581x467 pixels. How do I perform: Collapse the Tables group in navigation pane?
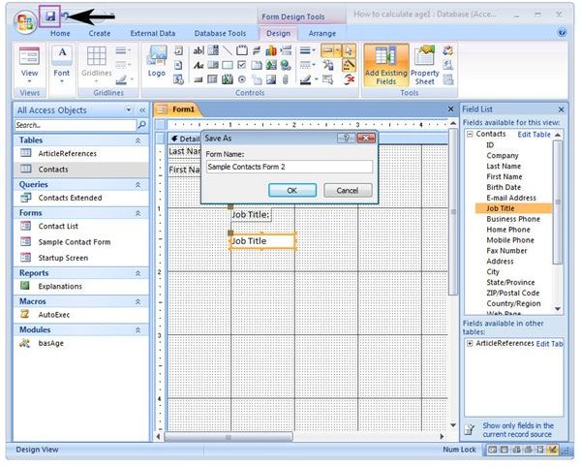click(x=138, y=140)
